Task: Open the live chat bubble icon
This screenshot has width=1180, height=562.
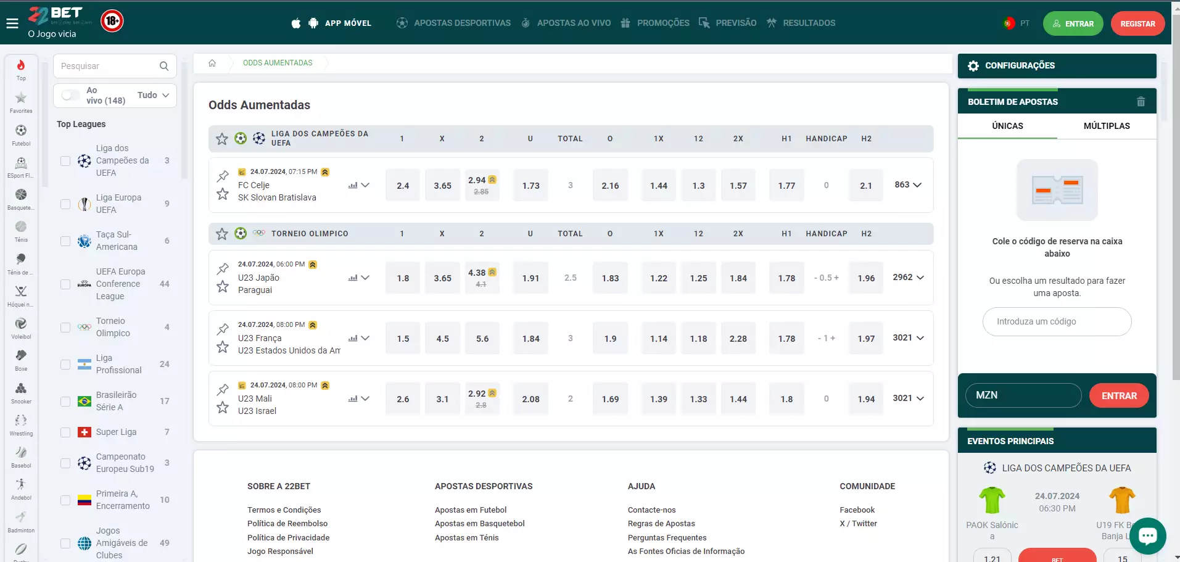Action: (1147, 535)
